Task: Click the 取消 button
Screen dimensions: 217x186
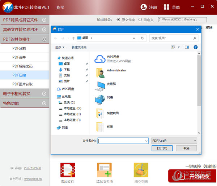Action: (186, 148)
